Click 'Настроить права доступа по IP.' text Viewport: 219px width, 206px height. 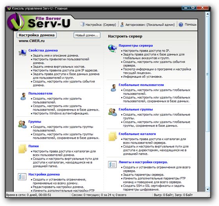click(x=147, y=51)
